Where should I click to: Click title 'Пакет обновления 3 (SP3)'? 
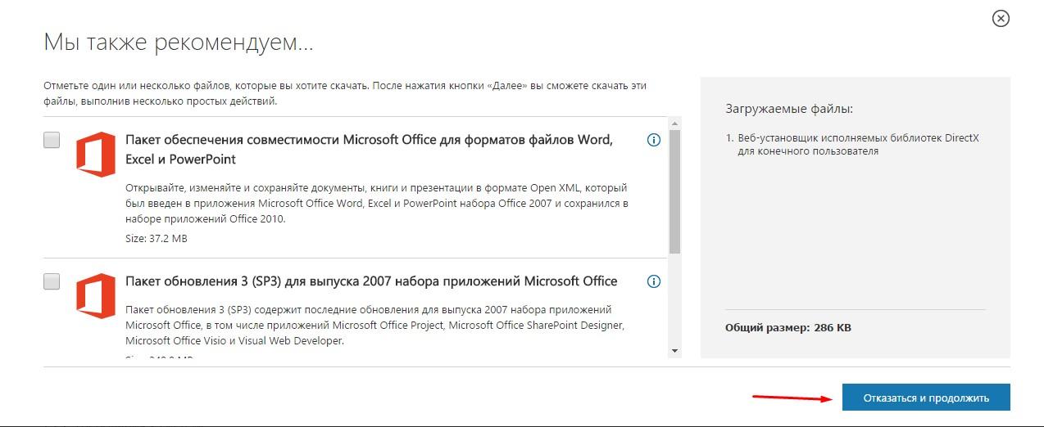pyautogui.click(x=371, y=281)
